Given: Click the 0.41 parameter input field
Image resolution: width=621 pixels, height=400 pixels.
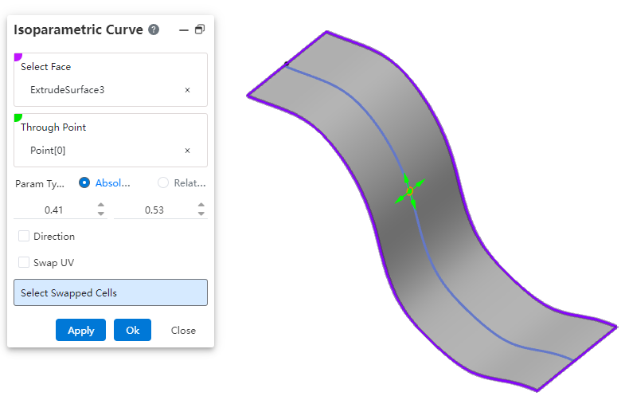Looking at the screenshot, I should 54,210.
